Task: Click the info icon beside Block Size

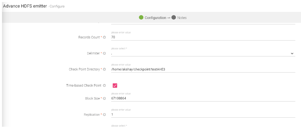Action: pyautogui.click(x=104, y=99)
